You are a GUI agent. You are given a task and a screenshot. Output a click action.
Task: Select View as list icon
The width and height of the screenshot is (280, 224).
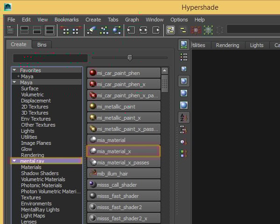[184, 57]
